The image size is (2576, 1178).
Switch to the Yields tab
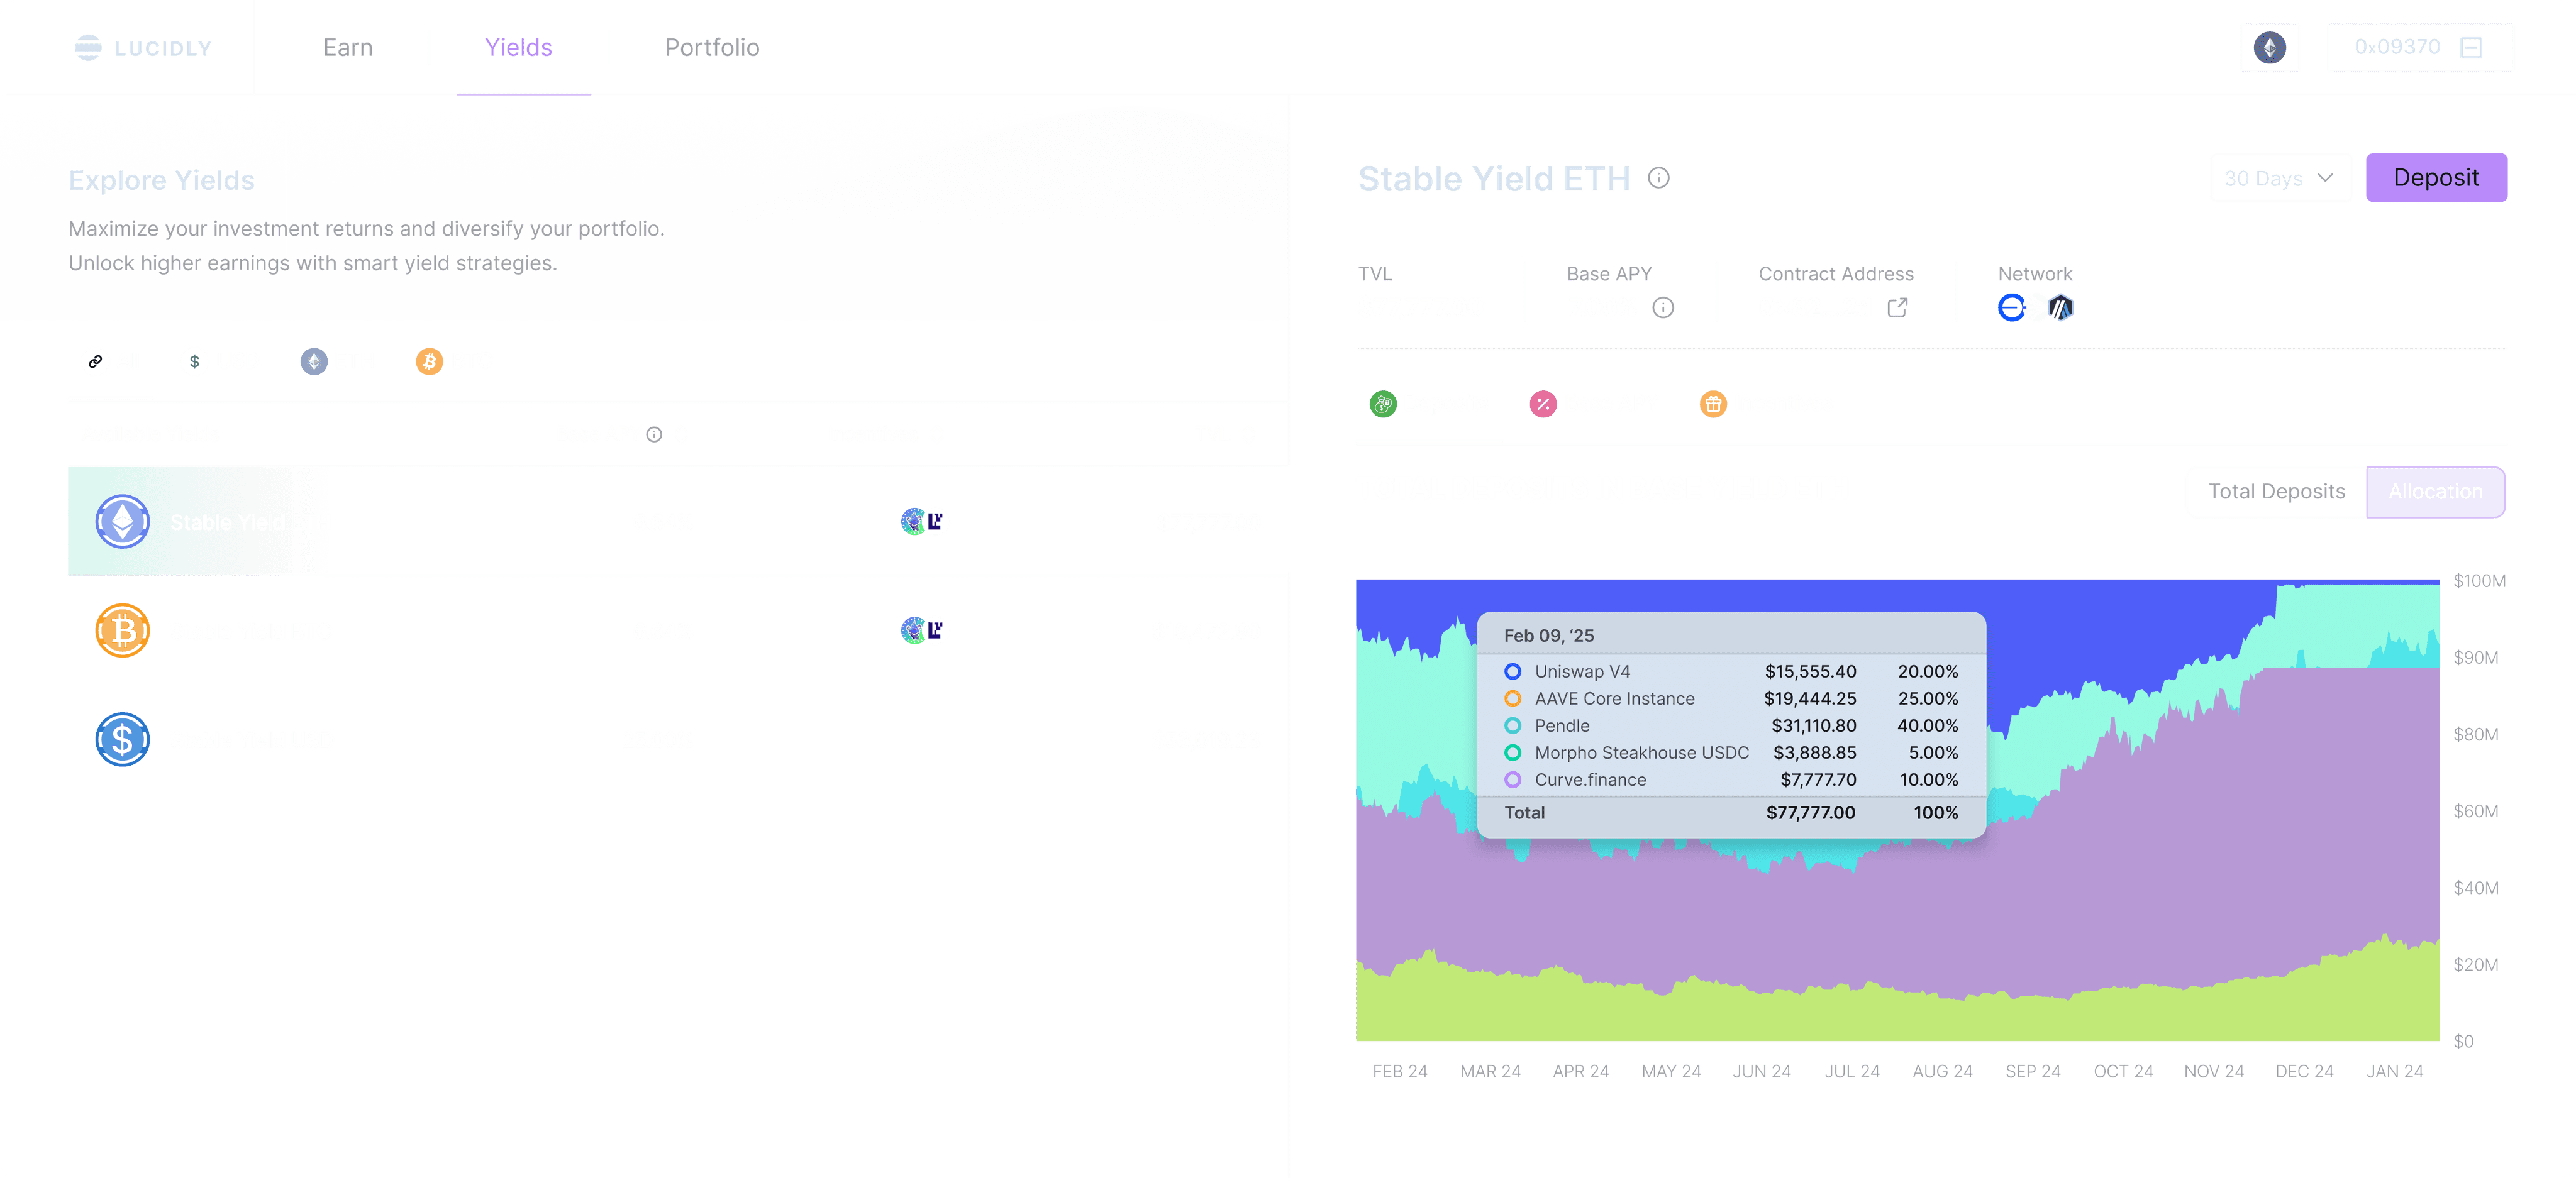(518, 47)
